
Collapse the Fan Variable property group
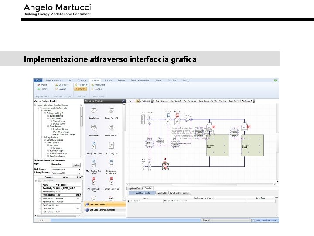point(36,181)
